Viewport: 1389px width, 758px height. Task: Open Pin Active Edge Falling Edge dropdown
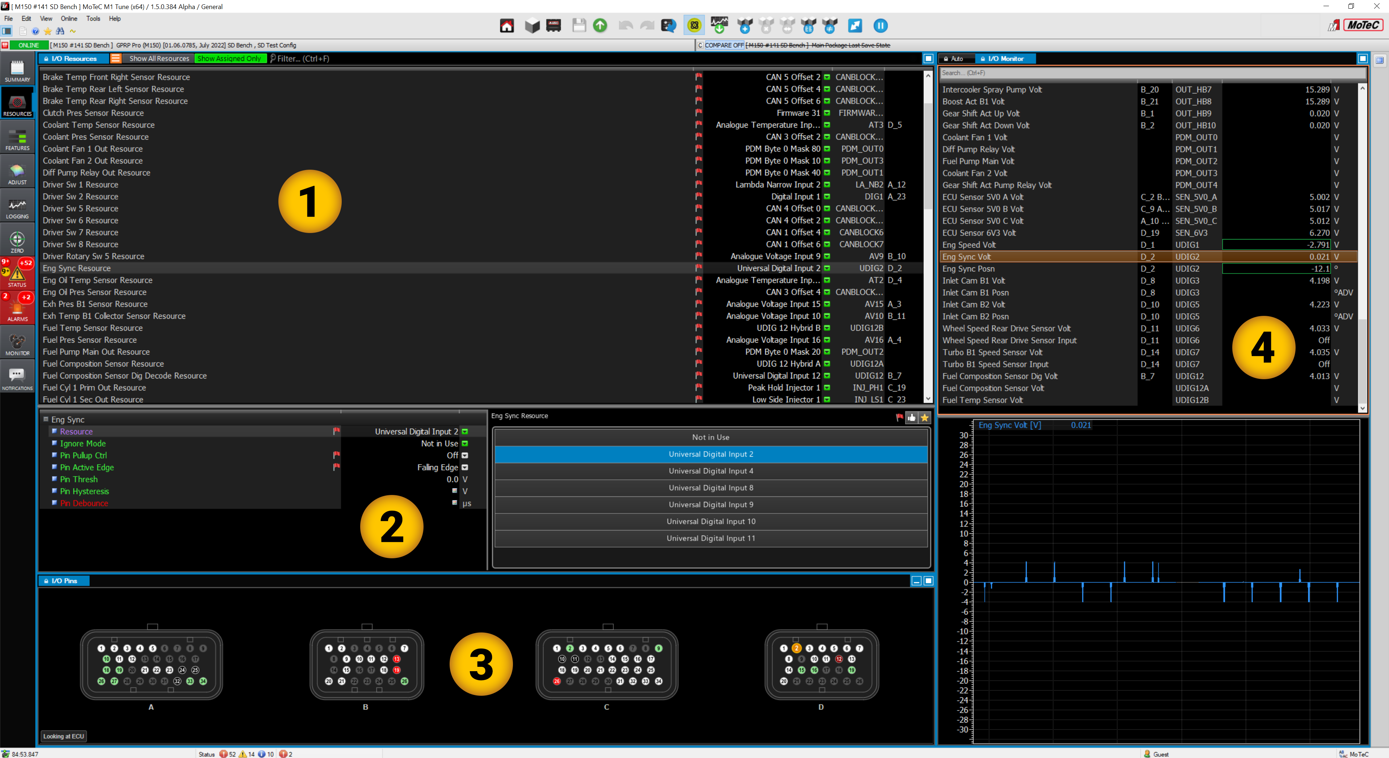pos(465,467)
